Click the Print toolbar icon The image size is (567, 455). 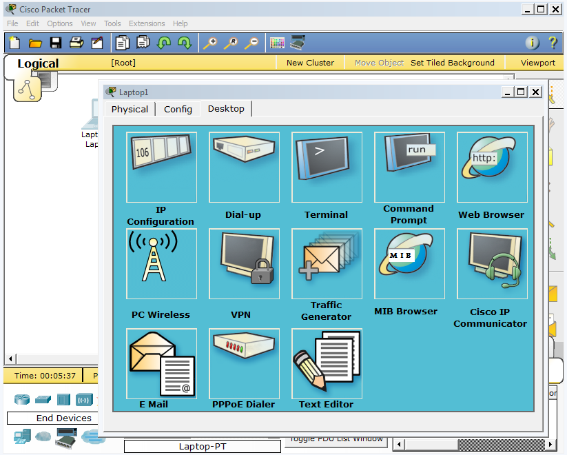click(x=76, y=43)
